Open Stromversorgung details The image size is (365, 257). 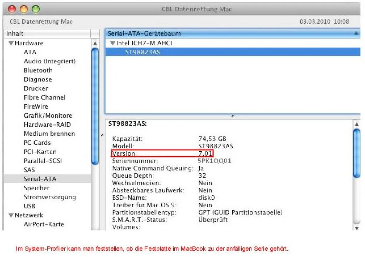click(x=50, y=197)
